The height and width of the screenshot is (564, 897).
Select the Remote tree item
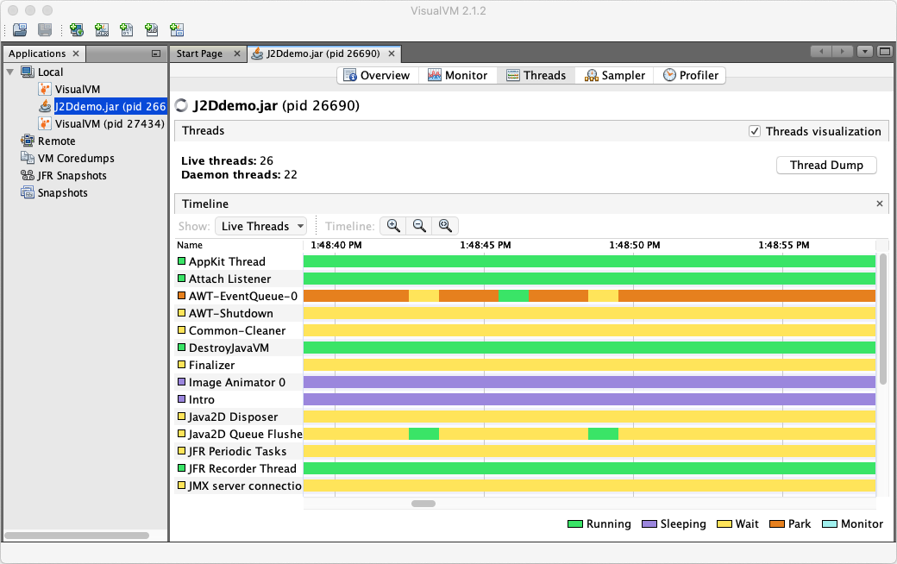56,141
